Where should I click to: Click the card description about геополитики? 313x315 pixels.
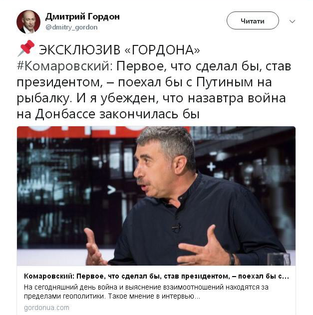pyautogui.click(x=146, y=292)
